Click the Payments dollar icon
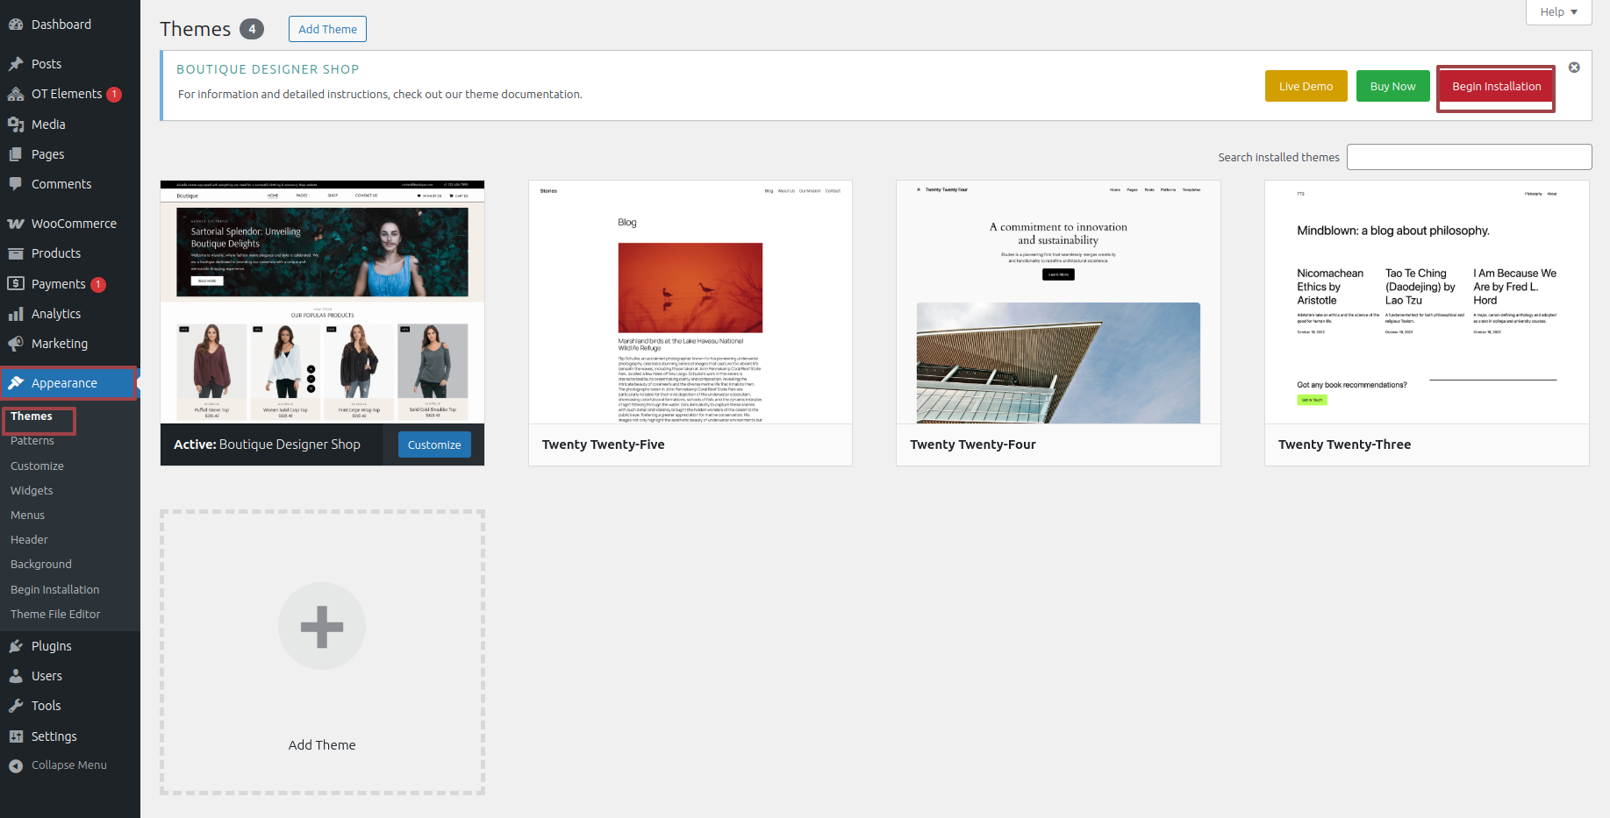The height and width of the screenshot is (818, 1610). tap(16, 283)
